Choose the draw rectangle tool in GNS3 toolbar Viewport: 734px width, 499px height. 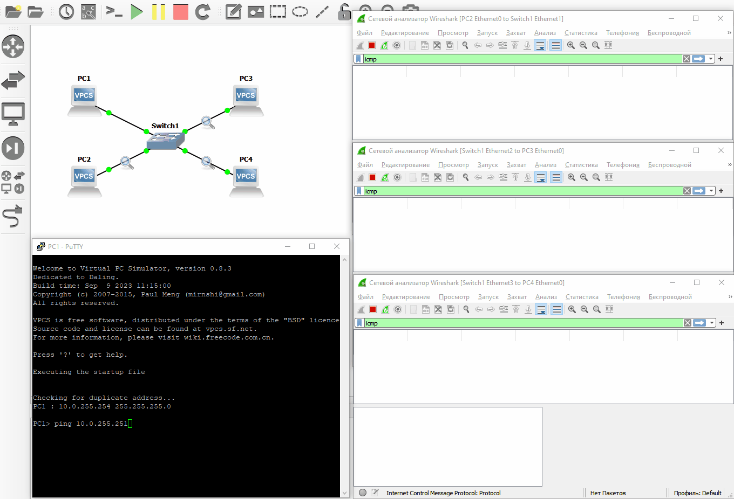point(278,11)
